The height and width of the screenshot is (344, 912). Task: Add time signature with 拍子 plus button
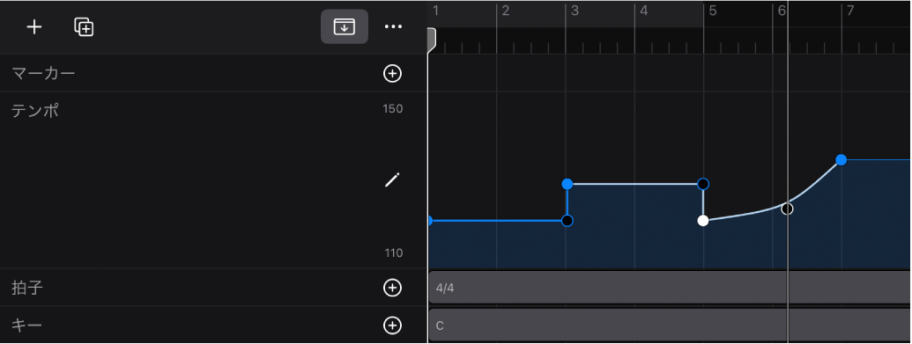point(393,288)
